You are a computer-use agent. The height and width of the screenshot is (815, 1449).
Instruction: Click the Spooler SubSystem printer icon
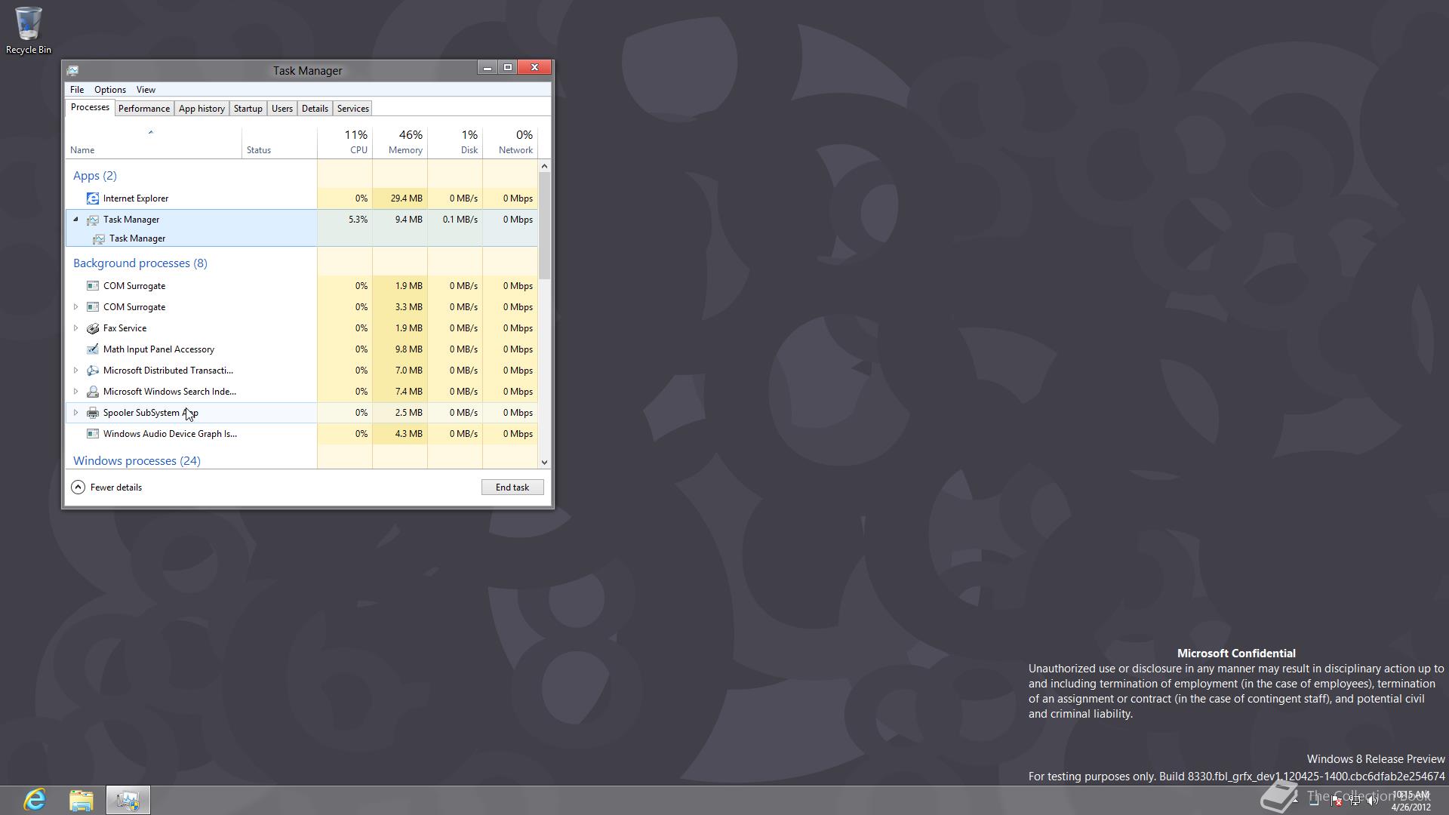pyautogui.click(x=92, y=413)
